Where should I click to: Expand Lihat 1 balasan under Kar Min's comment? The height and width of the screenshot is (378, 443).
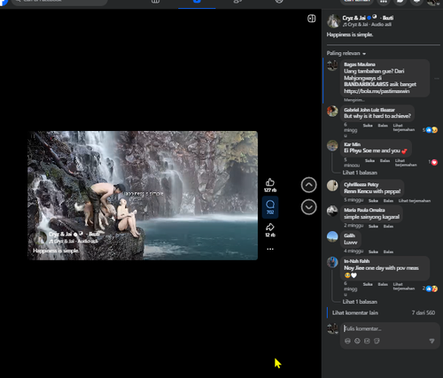360,173
